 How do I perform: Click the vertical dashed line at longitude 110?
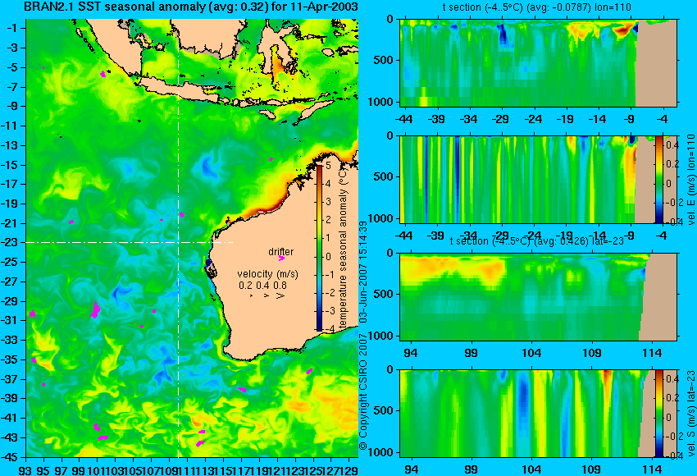pyautogui.click(x=178, y=238)
